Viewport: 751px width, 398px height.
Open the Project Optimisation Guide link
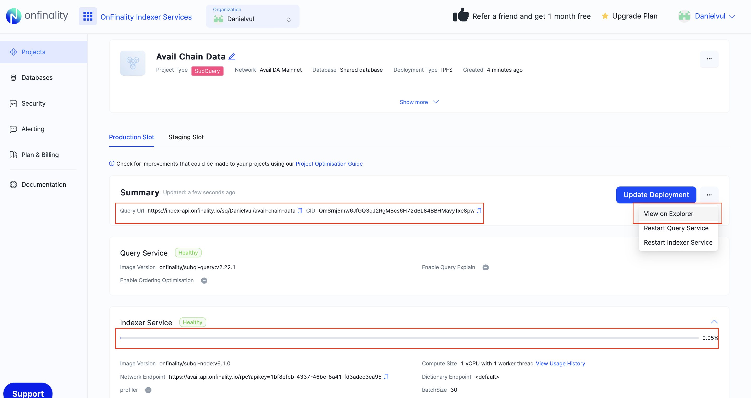tap(329, 164)
